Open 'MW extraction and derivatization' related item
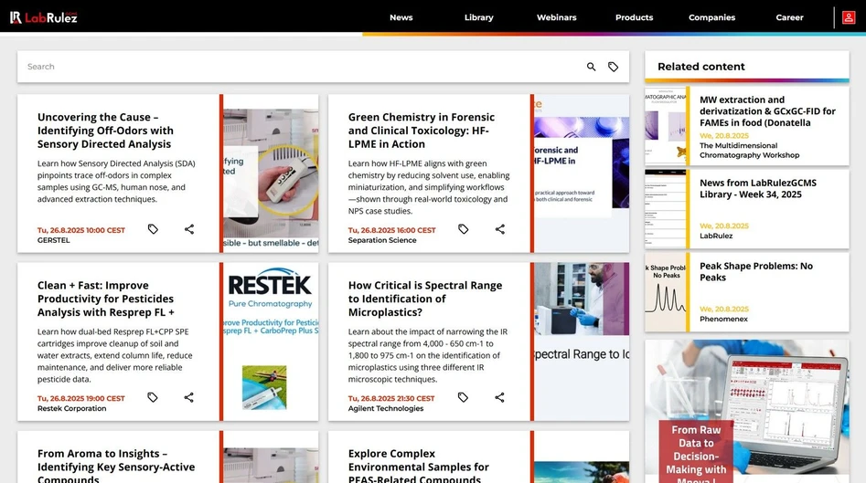The height and width of the screenshot is (483, 866). 767,111
